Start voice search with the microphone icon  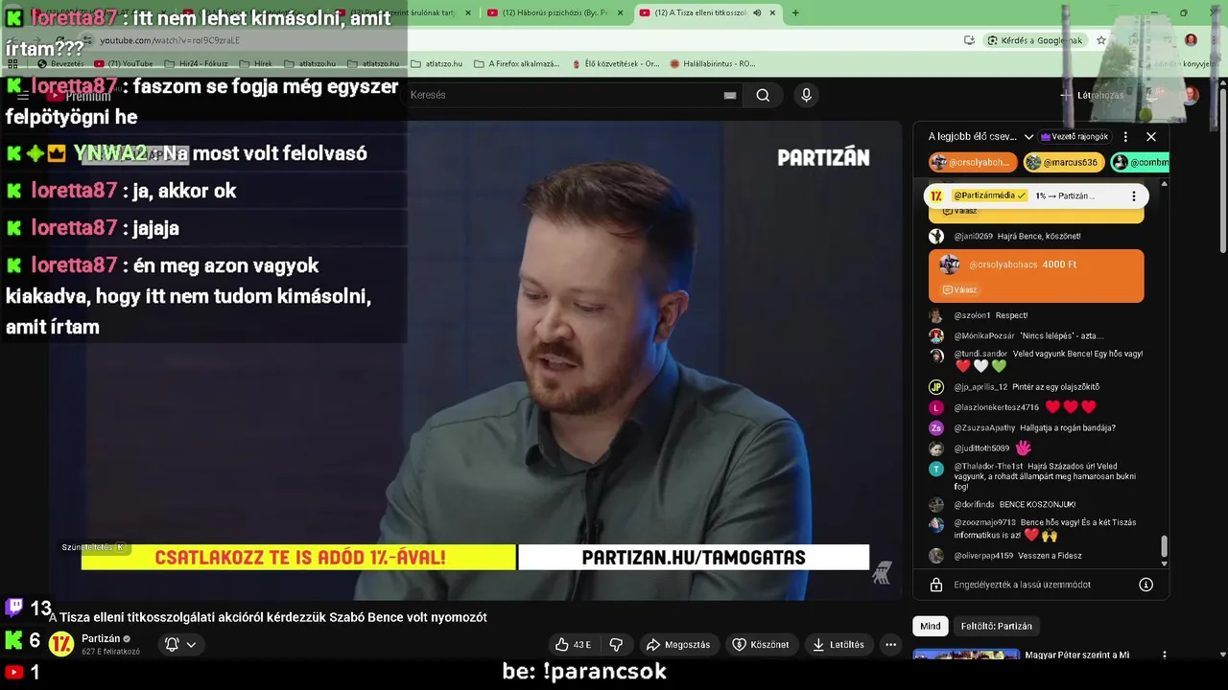806,95
